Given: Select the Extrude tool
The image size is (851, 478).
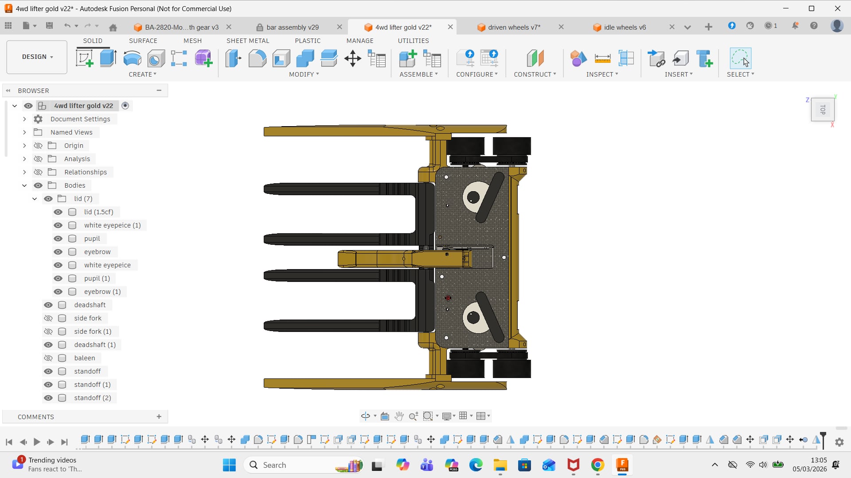Looking at the screenshot, I should pyautogui.click(x=108, y=58).
